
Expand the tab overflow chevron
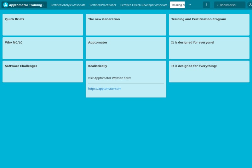click(x=190, y=5)
